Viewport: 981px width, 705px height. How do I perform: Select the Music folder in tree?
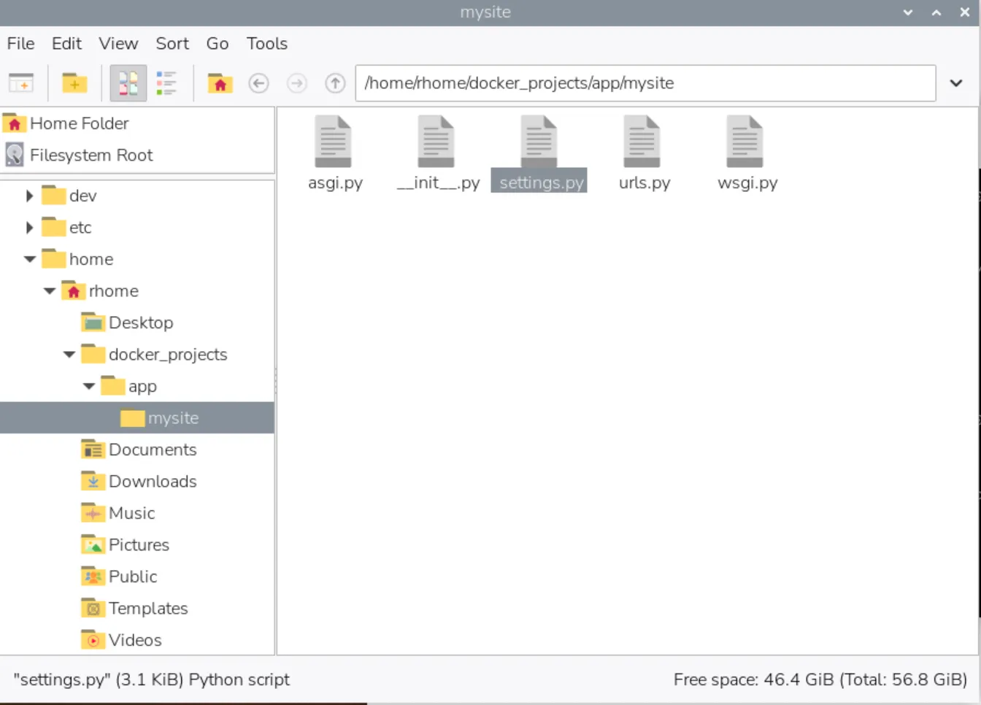[118, 513]
